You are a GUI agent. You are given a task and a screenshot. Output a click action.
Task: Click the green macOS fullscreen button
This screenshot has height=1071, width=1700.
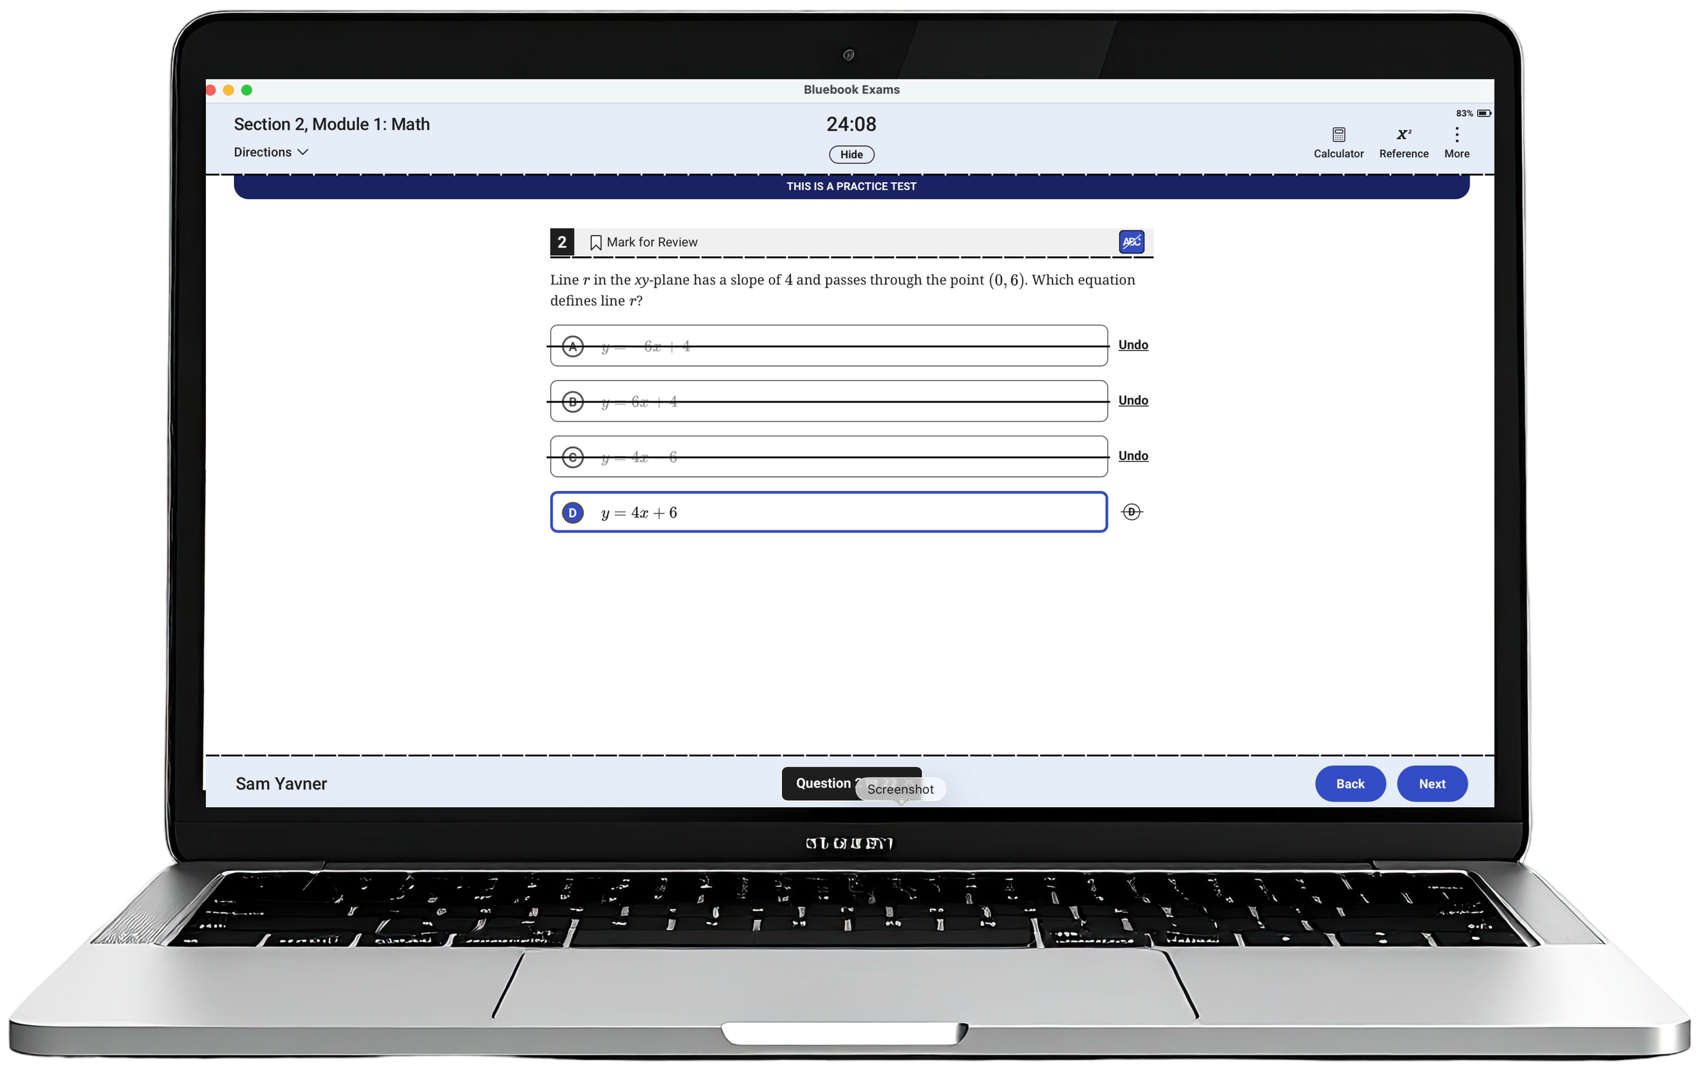246,90
